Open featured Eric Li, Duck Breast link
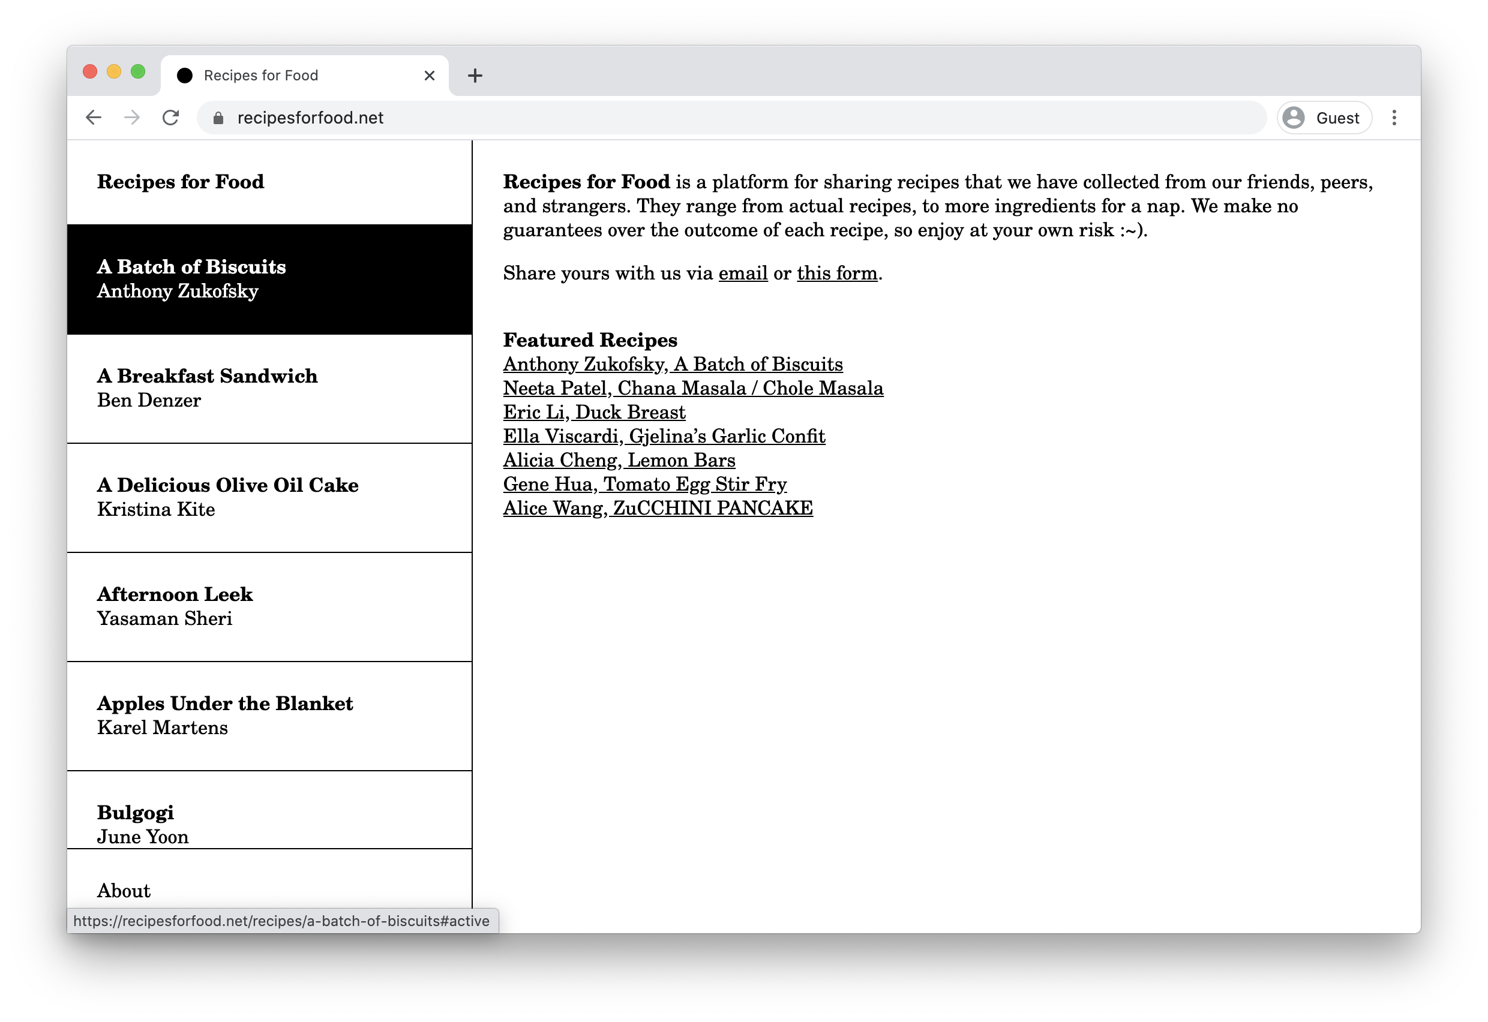 click(594, 413)
